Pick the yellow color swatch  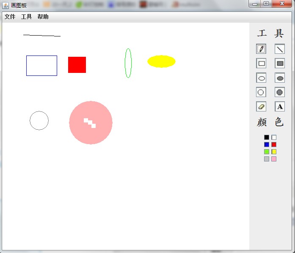[274, 152]
